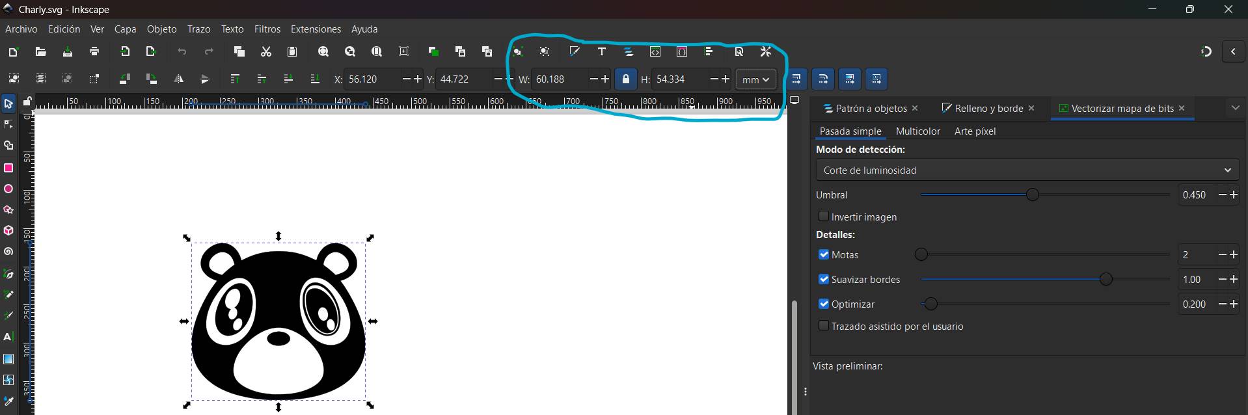Click the bear image on canvas
Screen dimensions: 1248x415
pos(278,321)
